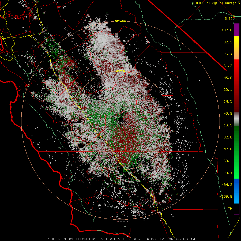Click the bottom product caption text

click(x=122, y=239)
